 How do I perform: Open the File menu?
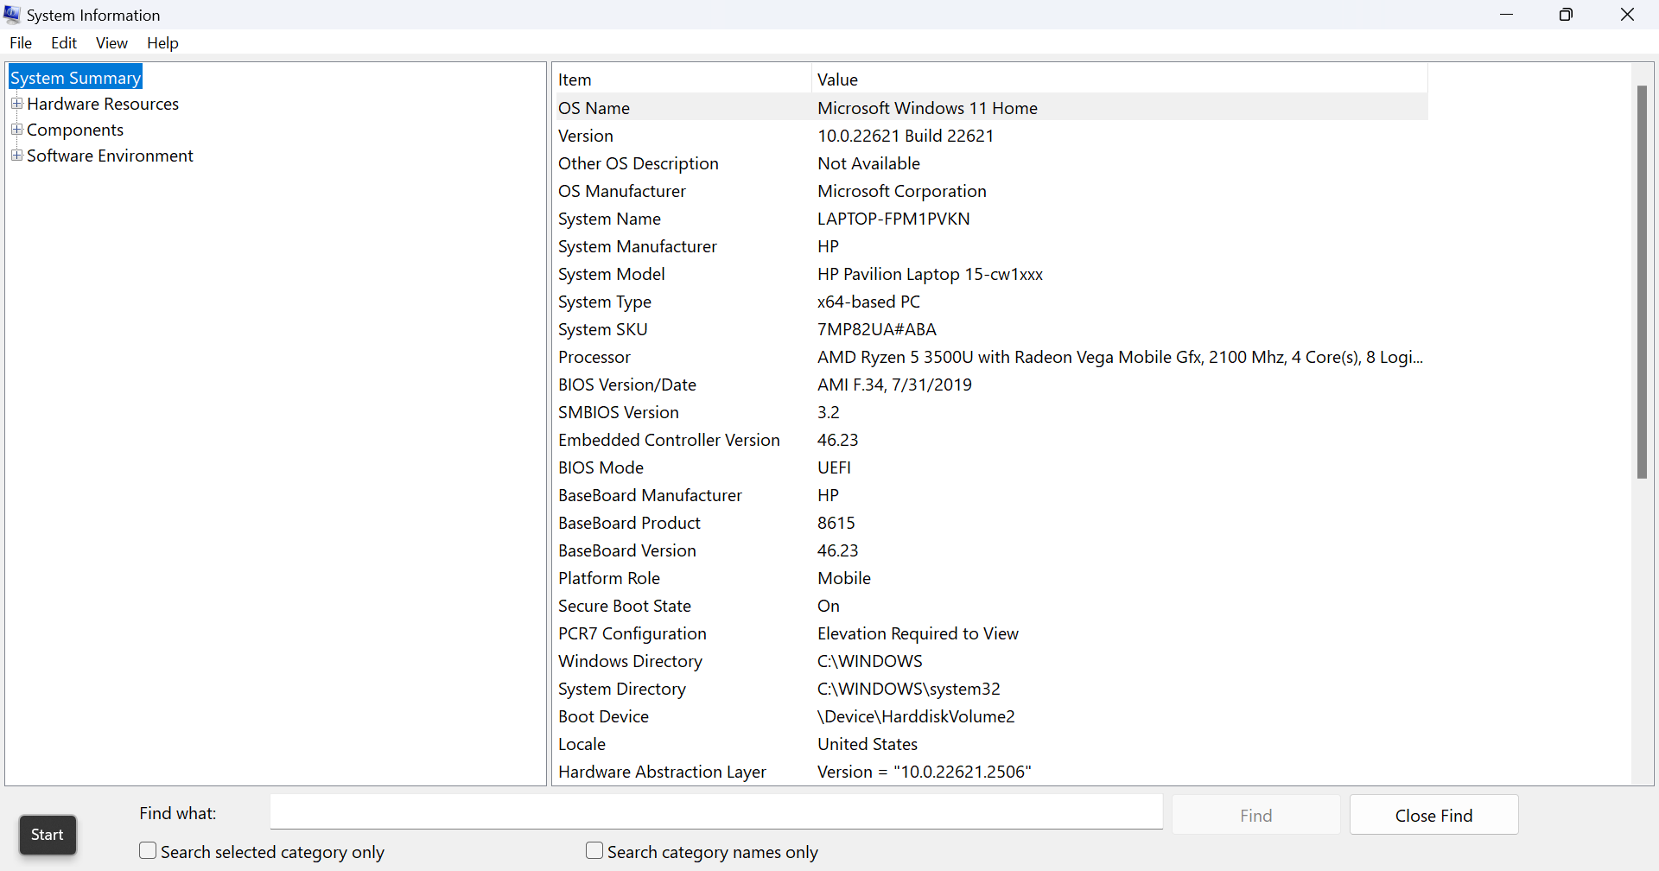click(21, 43)
